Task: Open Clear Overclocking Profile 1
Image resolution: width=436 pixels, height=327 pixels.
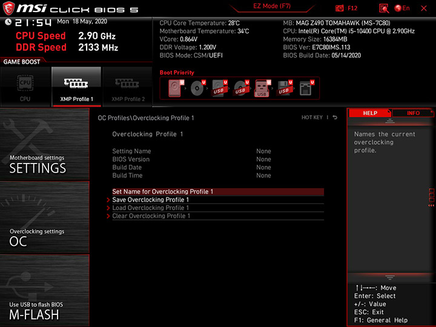Action: 218,216
